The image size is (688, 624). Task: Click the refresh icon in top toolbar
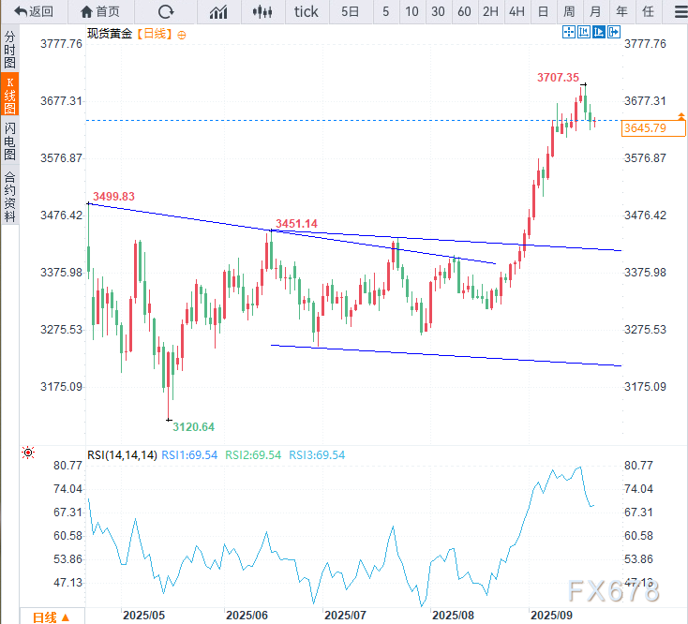click(x=166, y=12)
